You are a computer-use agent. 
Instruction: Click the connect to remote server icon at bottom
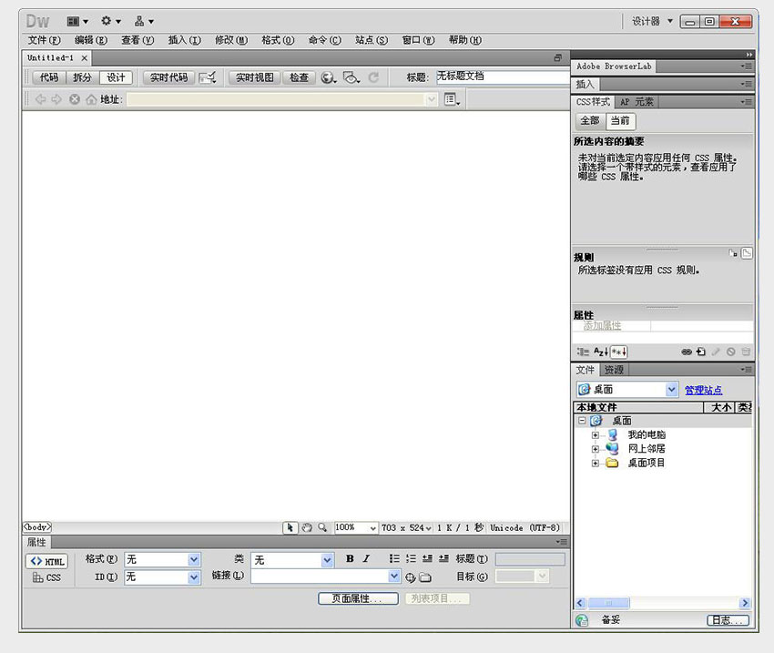582,620
